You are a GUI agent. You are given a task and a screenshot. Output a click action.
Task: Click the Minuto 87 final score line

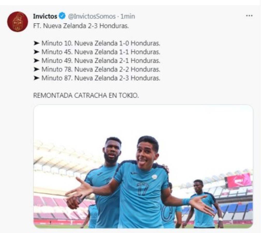pyautogui.click(x=100, y=78)
